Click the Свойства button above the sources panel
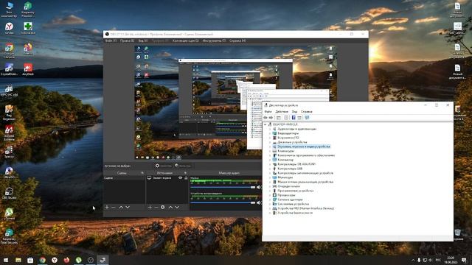 pyautogui.click(x=164, y=166)
